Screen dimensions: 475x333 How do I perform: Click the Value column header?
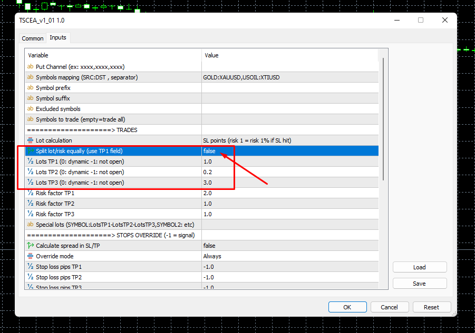[x=290, y=55]
